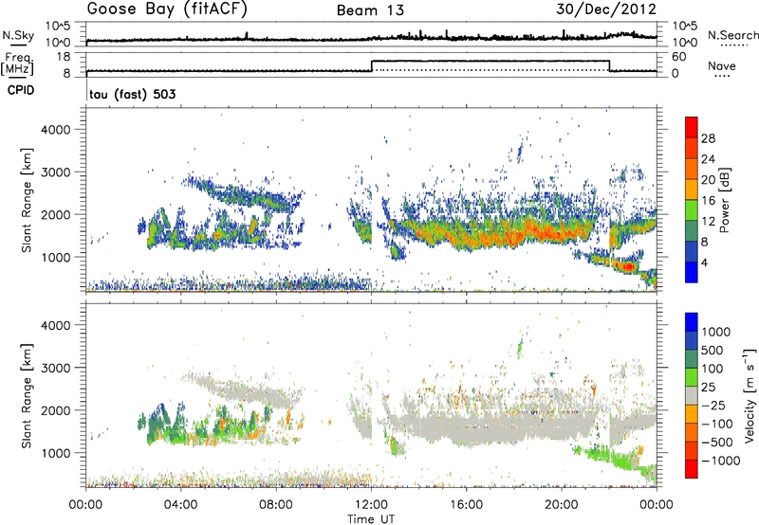Click the 'Velocity [m s-1]' color bar label
This screenshot has width=759, height=525.
coord(750,395)
